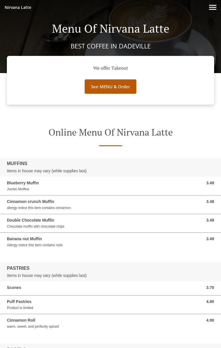Click the 'Online Menu Of Nirvana Latte' heading

pyautogui.click(x=110, y=132)
